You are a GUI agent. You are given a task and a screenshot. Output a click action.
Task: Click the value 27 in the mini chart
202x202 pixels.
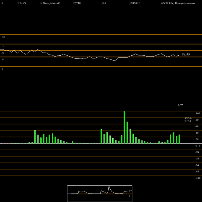coord(130,191)
